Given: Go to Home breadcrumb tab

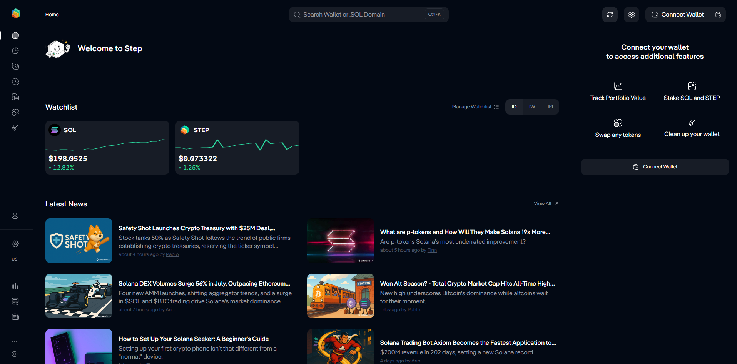Looking at the screenshot, I should click(52, 15).
